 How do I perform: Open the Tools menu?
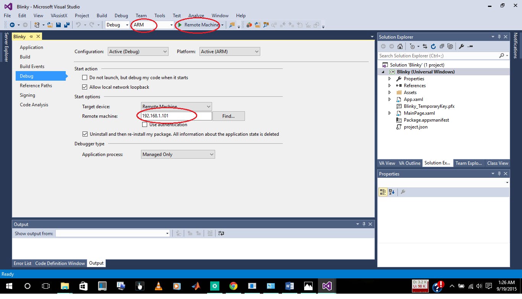160,16
